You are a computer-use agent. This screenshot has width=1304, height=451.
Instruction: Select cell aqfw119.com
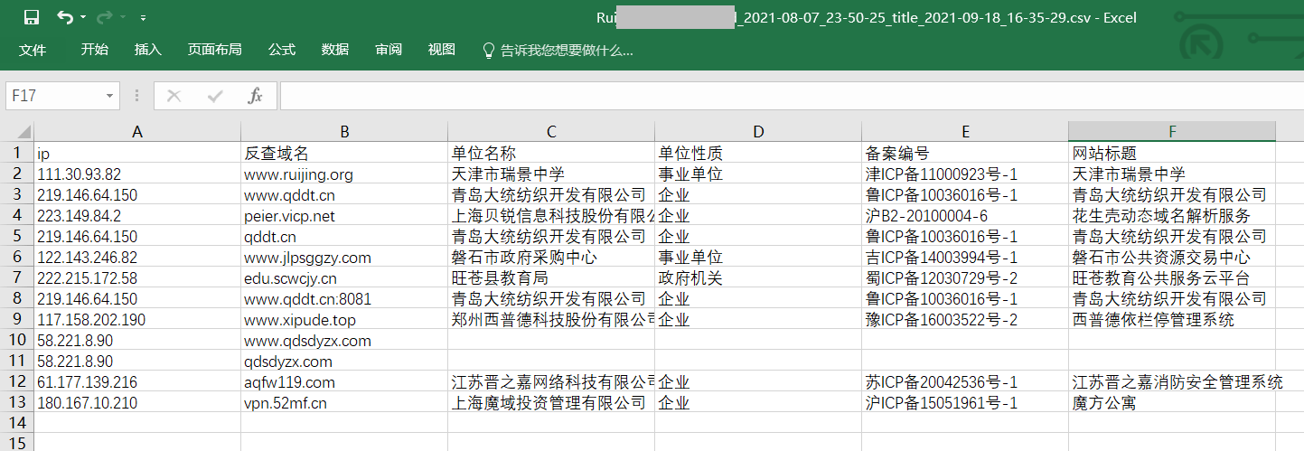[x=344, y=382]
